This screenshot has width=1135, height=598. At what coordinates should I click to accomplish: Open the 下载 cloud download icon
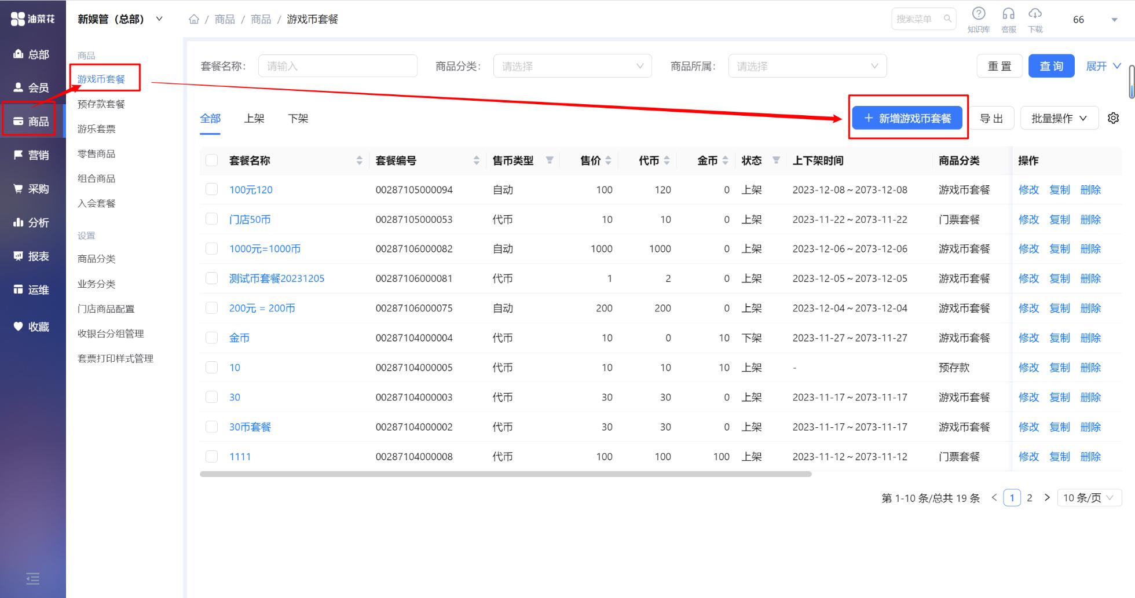point(1035,14)
